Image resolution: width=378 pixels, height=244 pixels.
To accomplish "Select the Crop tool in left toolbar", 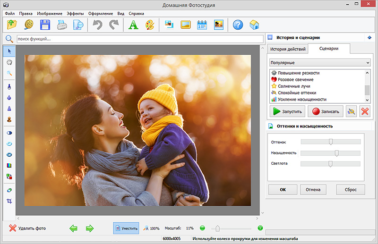I will pyautogui.click(x=9, y=201).
